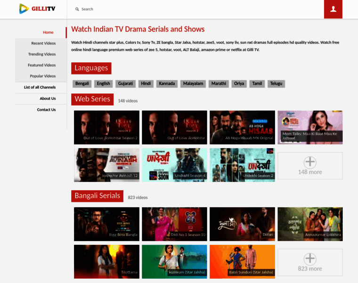358x283 pixels.
Task: Open Out of Love JioHotstar thumbnail
Action: [174, 127]
